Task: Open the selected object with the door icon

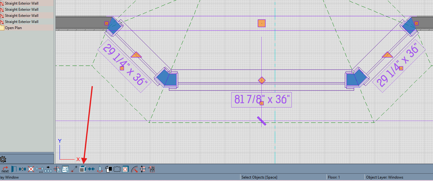Action: point(14,169)
